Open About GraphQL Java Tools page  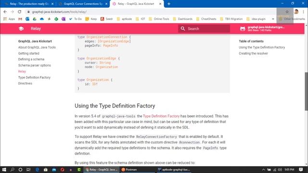[37, 47]
